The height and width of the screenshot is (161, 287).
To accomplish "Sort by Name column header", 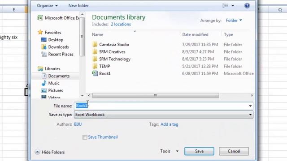I will 98,34.
